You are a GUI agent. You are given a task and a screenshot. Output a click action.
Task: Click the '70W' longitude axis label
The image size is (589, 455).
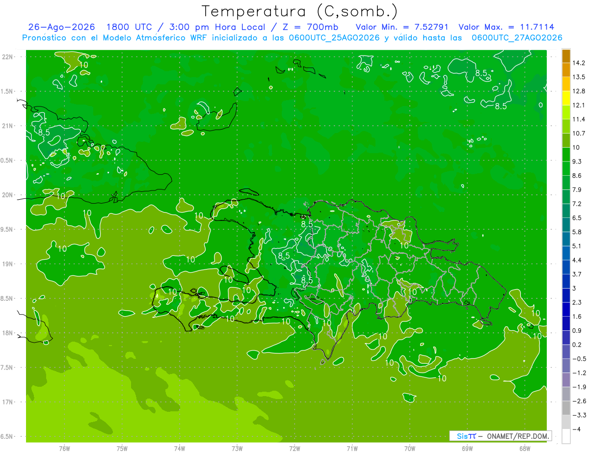[410, 448]
